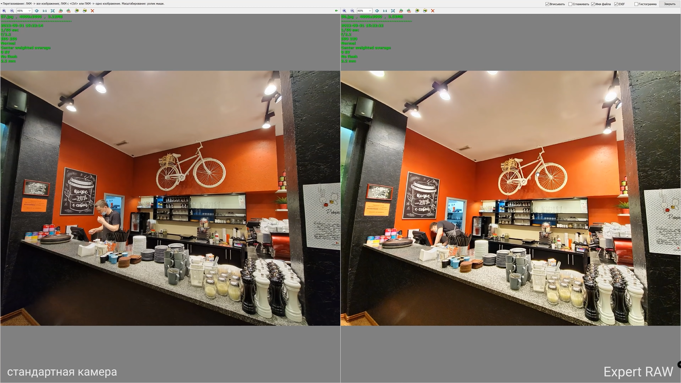Image resolution: width=681 pixels, height=383 pixels.
Task: Load the next file in the right pane
Action: coord(425,11)
